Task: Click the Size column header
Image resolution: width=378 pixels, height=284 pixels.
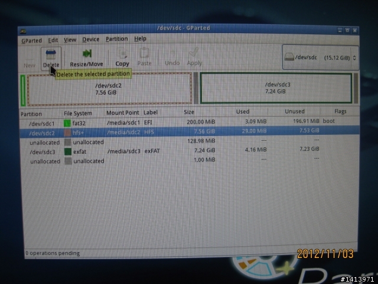Action: [x=189, y=112]
